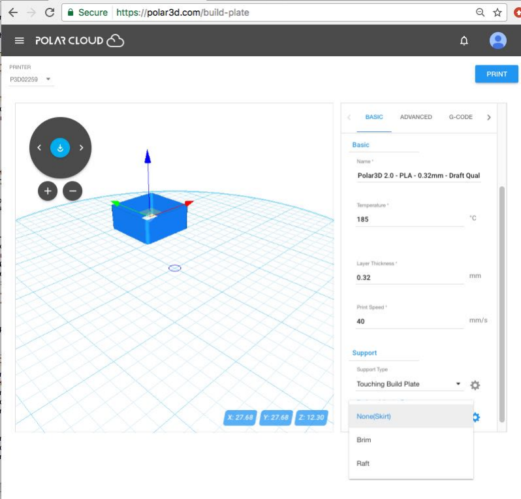The height and width of the screenshot is (499, 521).
Task: Expand the Support Type dropdown
Action: pyautogui.click(x=409, y=384)
